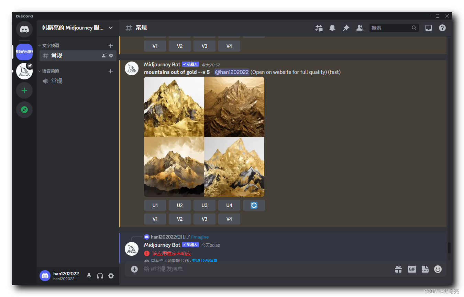Open notification settings bell icon
The height and width of the screenshot is (297, 464).
(x=332, y=28)
